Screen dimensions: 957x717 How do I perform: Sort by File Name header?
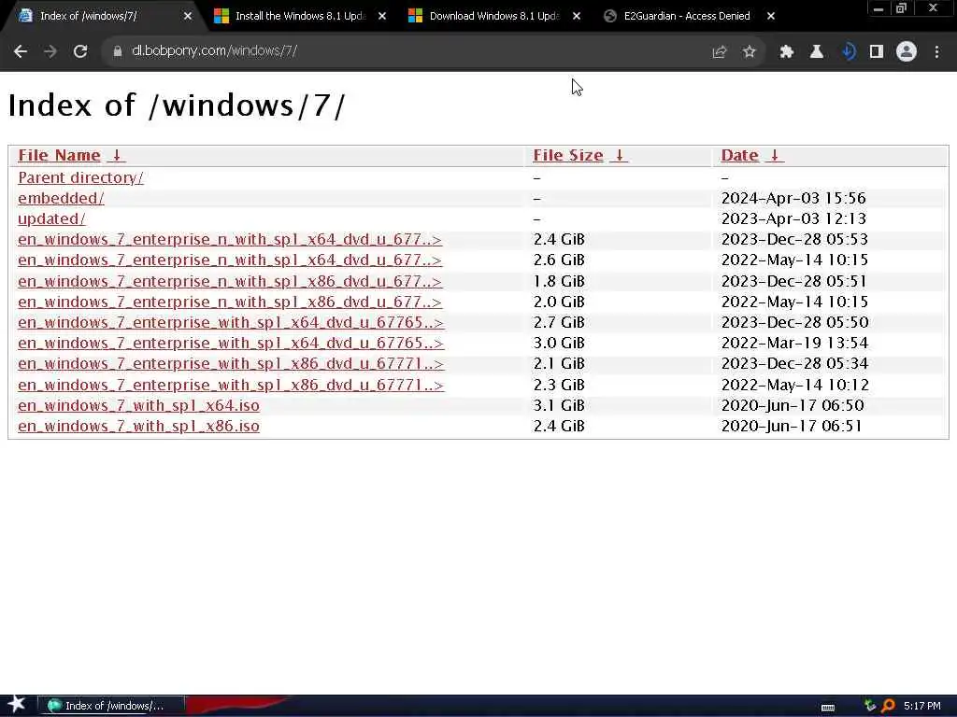tap(59, 156)
